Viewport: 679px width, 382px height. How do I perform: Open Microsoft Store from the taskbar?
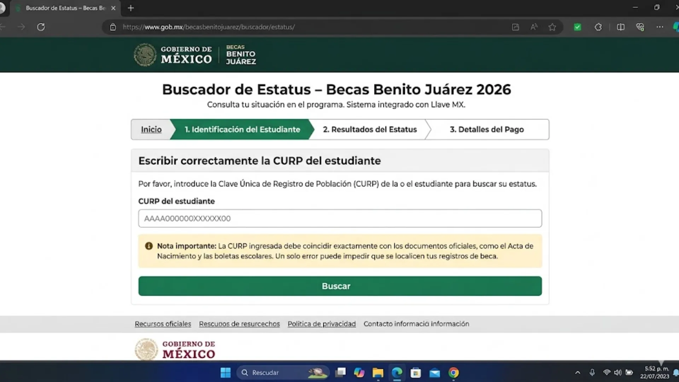coord(416,372)
